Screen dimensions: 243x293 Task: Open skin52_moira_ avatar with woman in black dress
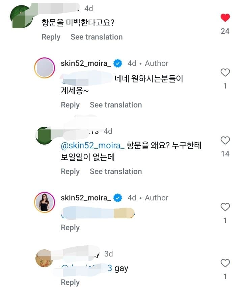point(45,202)
